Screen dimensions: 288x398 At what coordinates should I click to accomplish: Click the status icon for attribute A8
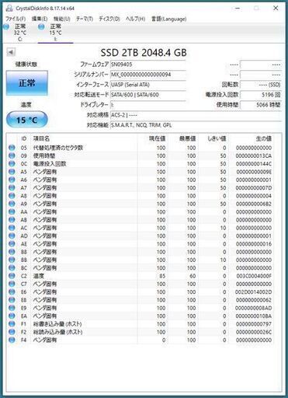pos(12,196)
